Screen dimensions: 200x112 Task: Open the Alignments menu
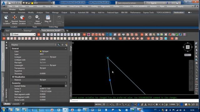106,6
